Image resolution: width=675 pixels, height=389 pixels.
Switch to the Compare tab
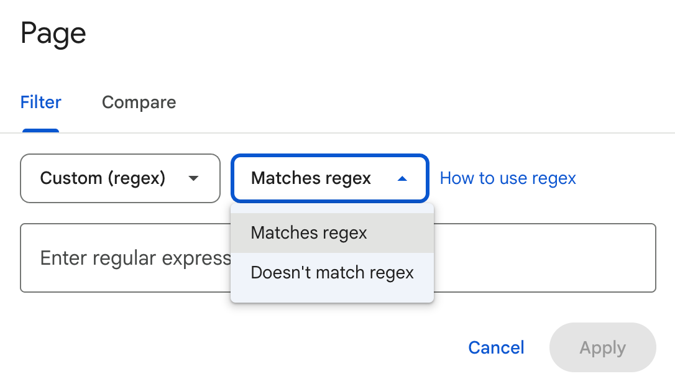click(139, 103)
